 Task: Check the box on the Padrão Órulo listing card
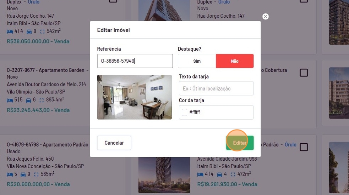click(x=304, y=147)
